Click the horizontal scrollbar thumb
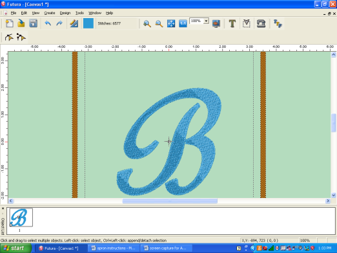This screenshot has width=337, height=253. 170,201
